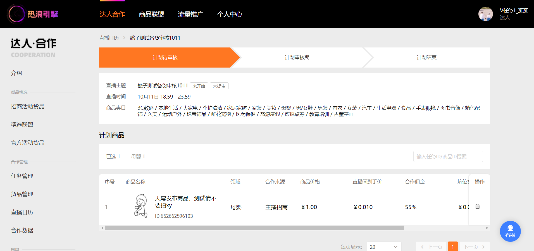
Task: Select 合作数据 in sidebar
Action: (22, 231)
